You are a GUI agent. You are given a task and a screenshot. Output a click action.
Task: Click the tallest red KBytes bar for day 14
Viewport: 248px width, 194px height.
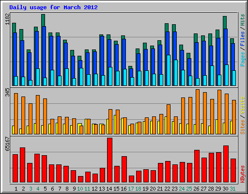point(109,160)
